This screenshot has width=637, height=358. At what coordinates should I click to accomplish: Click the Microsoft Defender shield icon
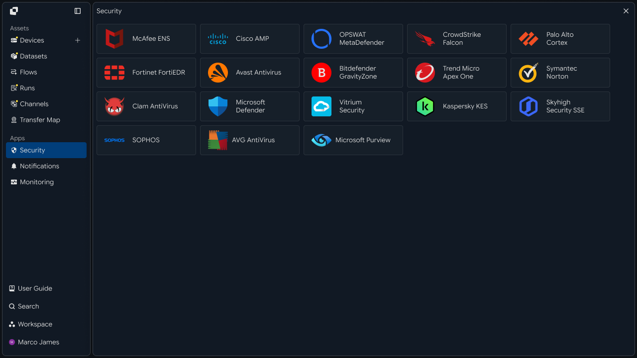(218, 106)
